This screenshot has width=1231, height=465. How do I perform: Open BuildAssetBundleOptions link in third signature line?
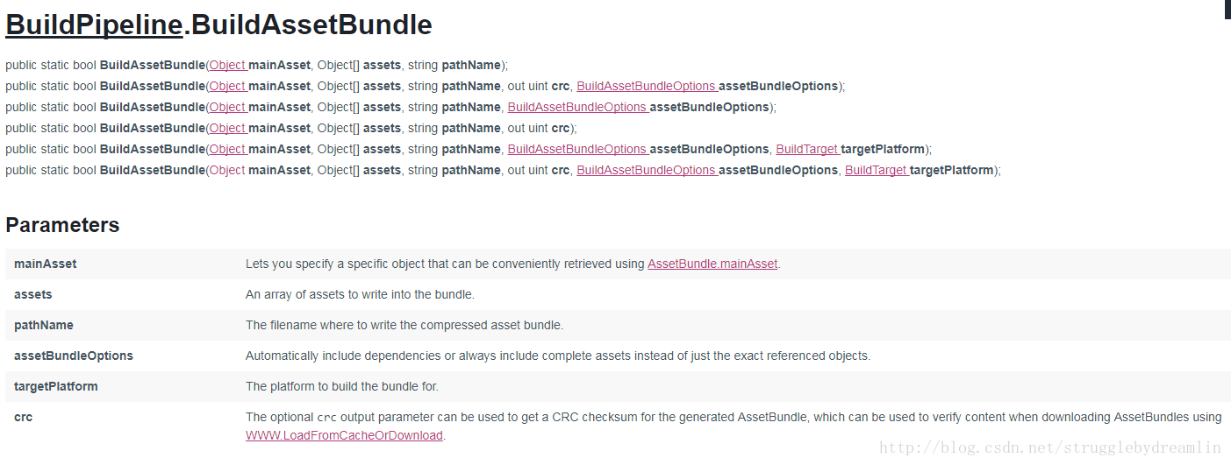pos(577,107)
